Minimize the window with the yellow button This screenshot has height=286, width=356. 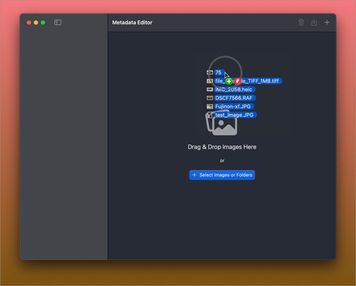tap(36, 22)
